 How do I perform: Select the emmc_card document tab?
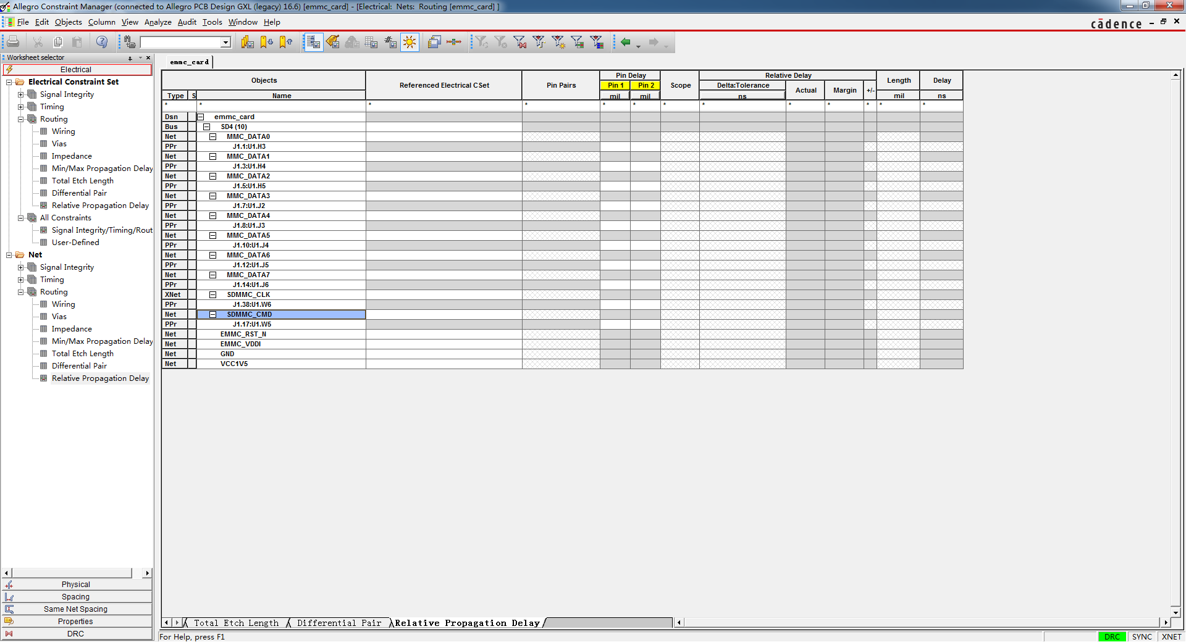(x=190, y=62)
